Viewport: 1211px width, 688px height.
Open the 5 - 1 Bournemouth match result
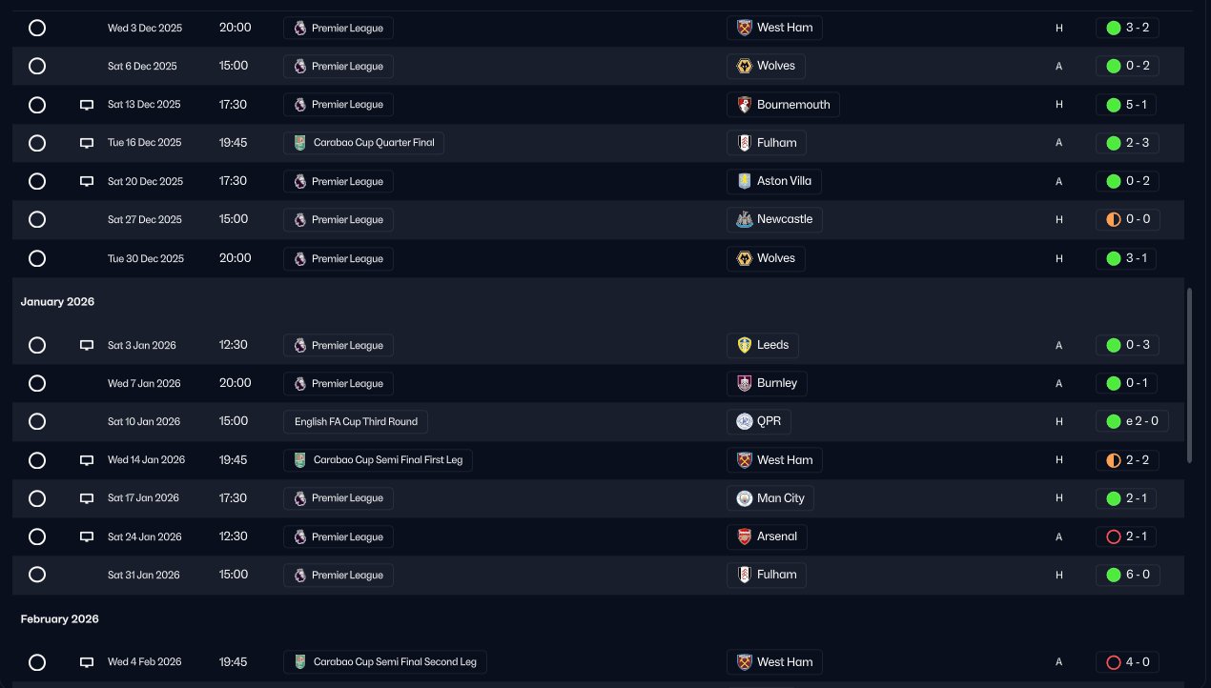1126,105
